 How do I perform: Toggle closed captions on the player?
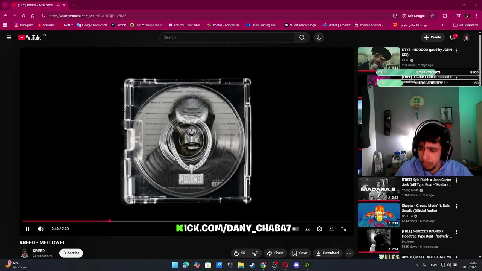point(308,229)
